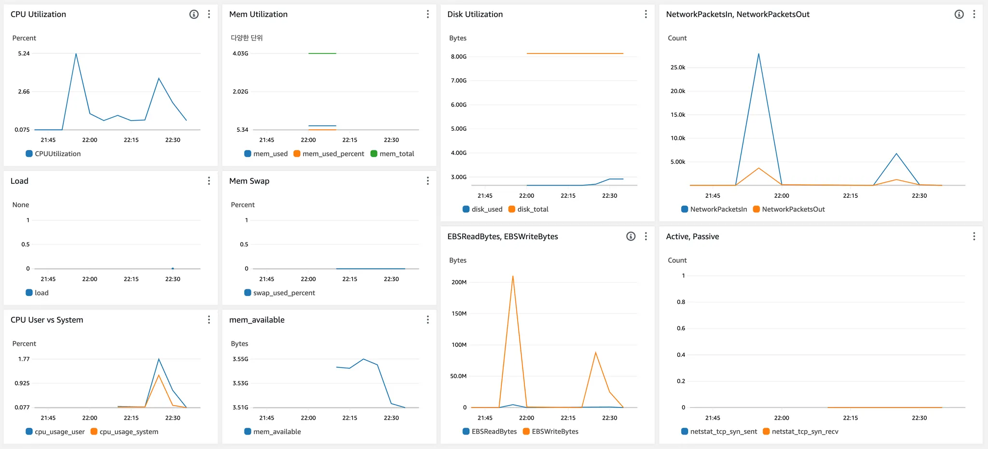Click the EBSWriteBytes orange legend swatch
The image size is (988, 449).
click(526, 432)
